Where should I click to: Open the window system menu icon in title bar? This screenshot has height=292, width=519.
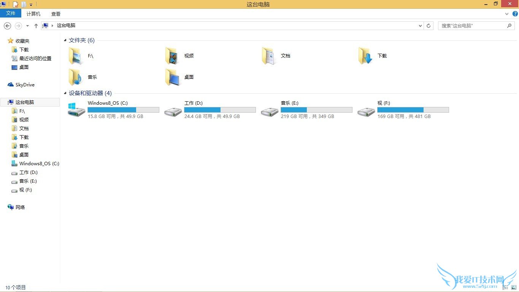tap(3, 4)
